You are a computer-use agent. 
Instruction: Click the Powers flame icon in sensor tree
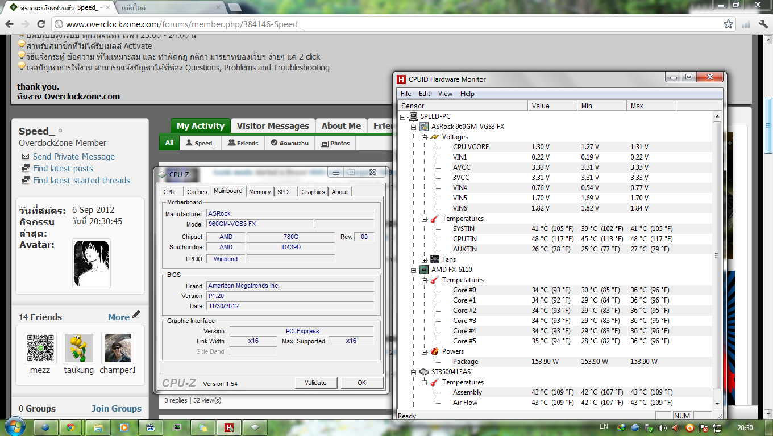click(434, 351)
